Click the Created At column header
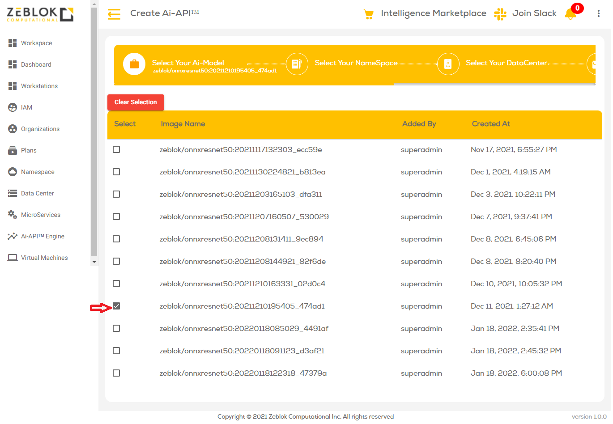This screenshot has width=613, height=424. pos(491,124)
